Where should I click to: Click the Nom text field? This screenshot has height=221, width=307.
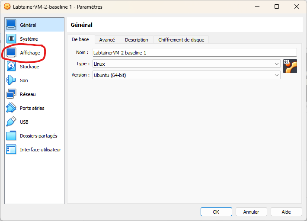tap(194, 53)
